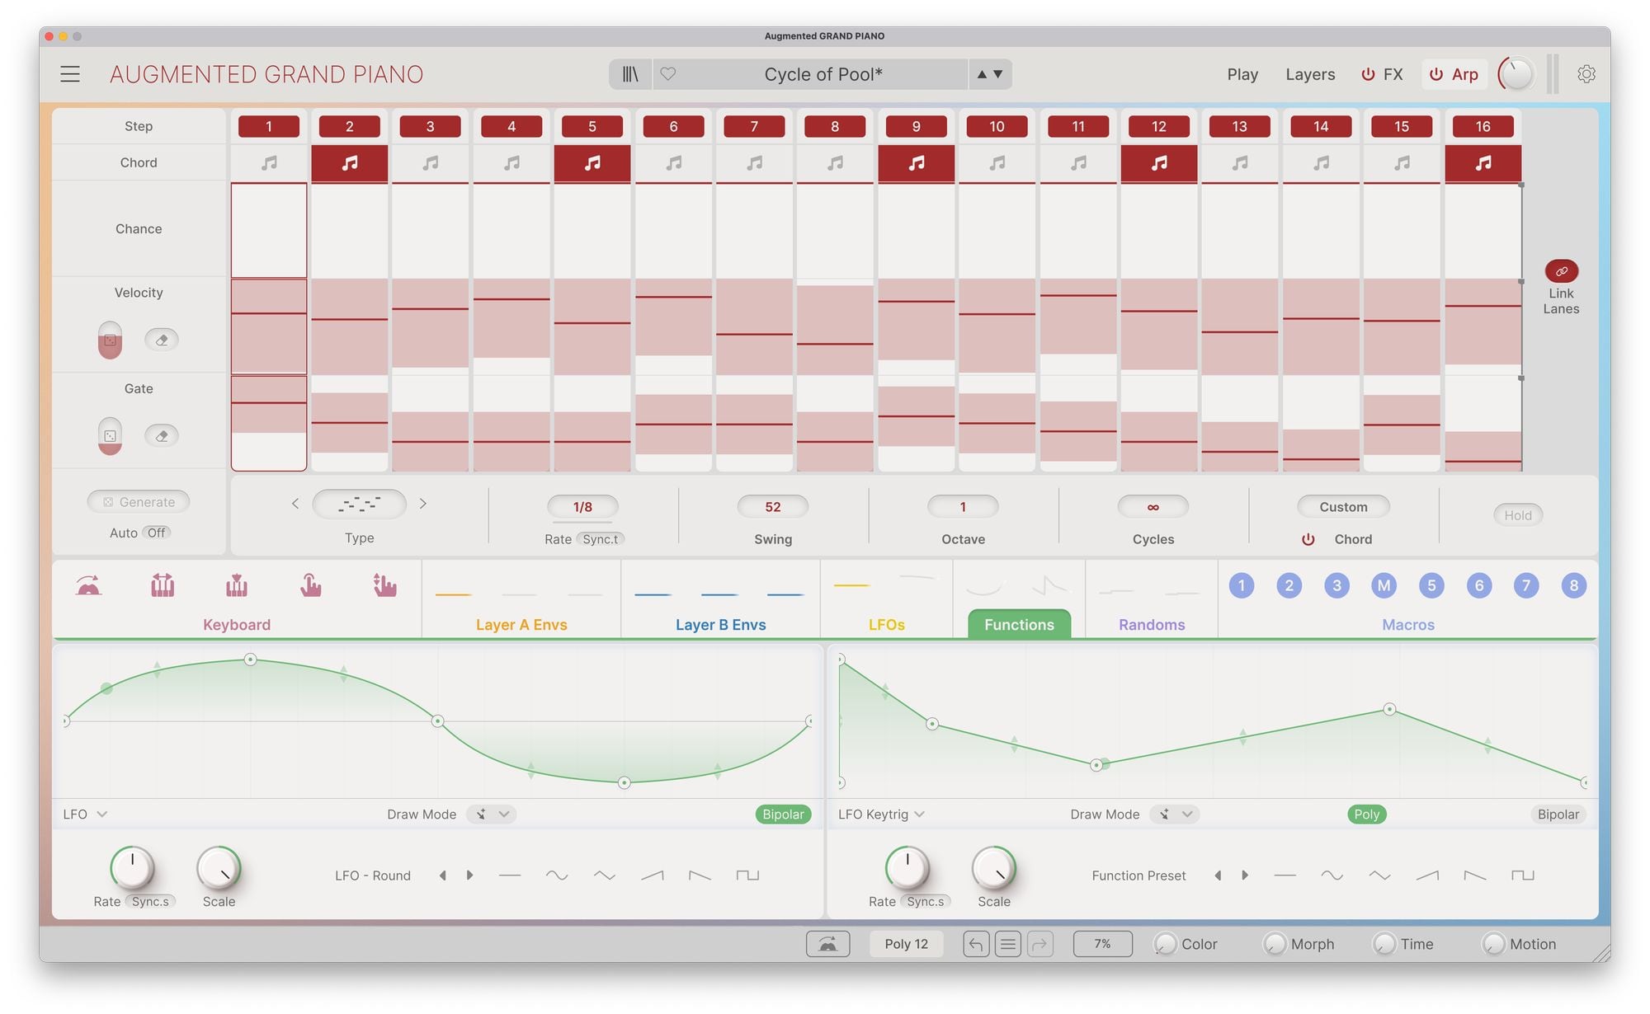The height and width of the screenshot is (1014, 1650).
Task: Open the preset library browser icon
Action: (630, 74)
